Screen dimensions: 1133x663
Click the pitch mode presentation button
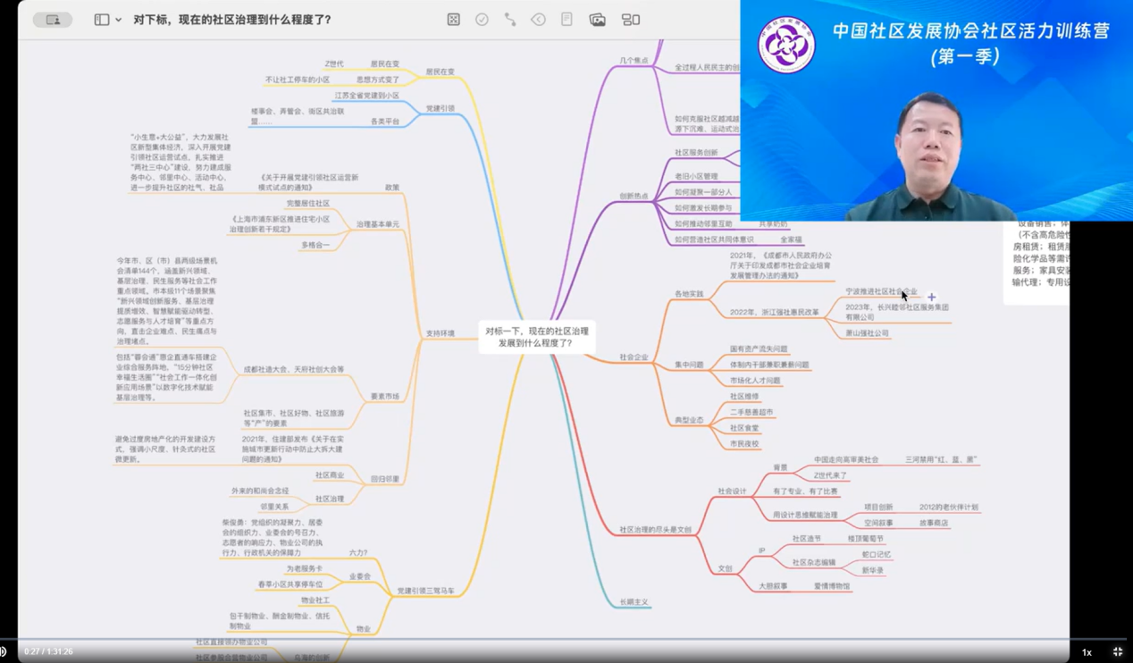tap(53, 20)
